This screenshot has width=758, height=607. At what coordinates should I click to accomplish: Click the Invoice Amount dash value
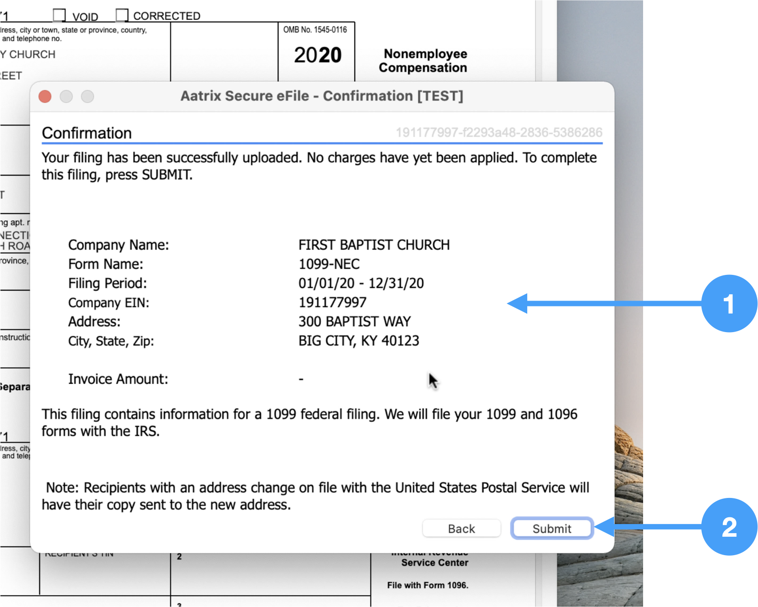(x=301, y=379)
